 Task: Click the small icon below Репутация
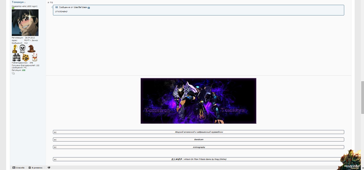point(13,73)
